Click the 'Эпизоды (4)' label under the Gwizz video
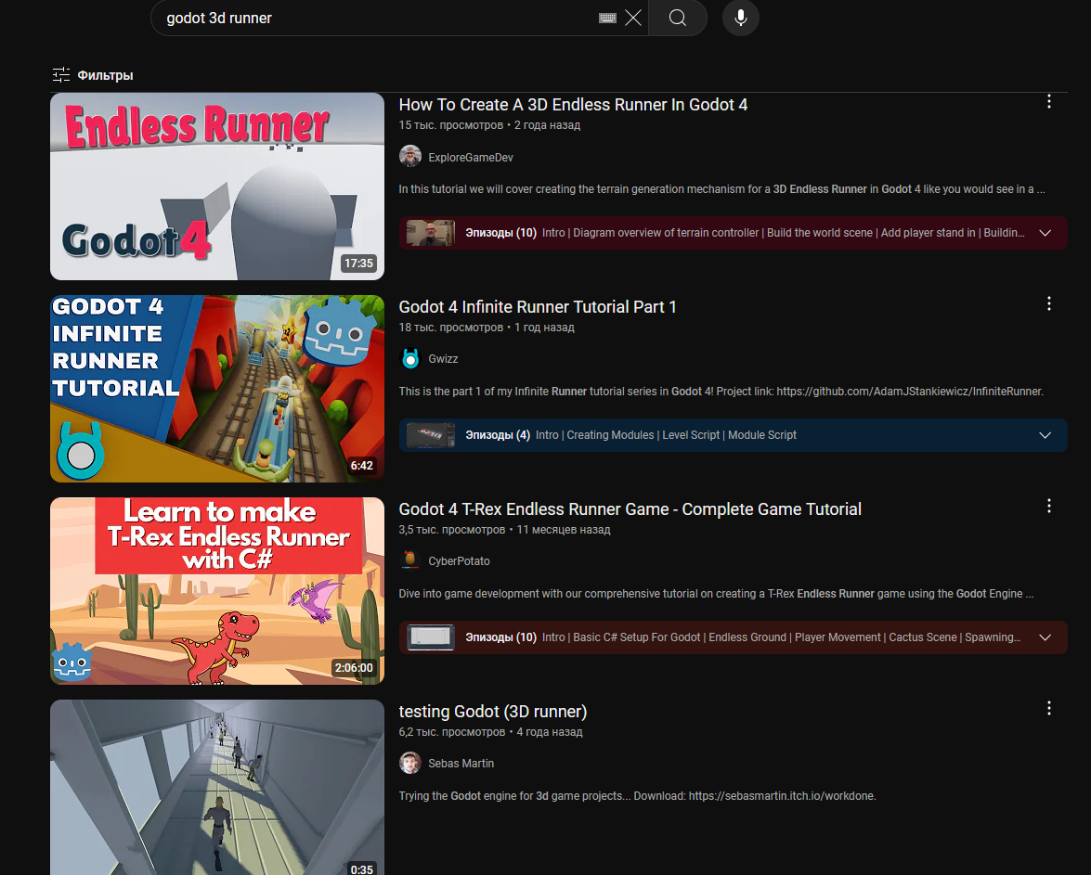The image size is (1091, 875). click(498, 435)
